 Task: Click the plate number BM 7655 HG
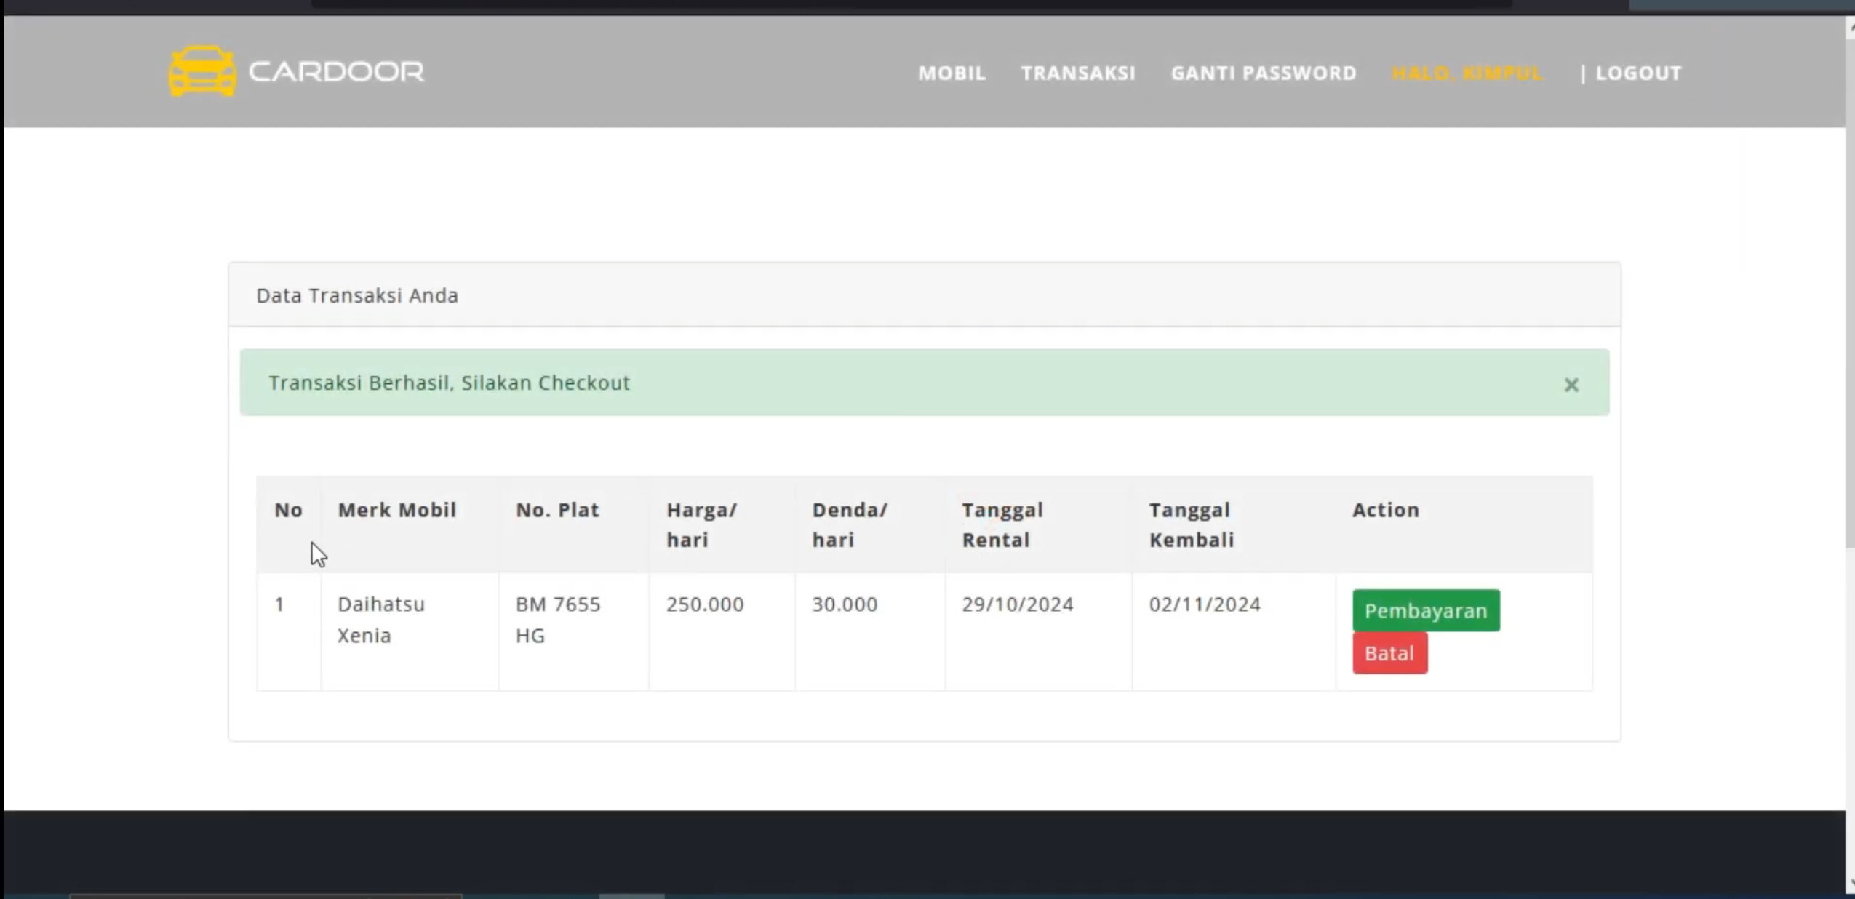pyautogui.click(x=558, y=620)
